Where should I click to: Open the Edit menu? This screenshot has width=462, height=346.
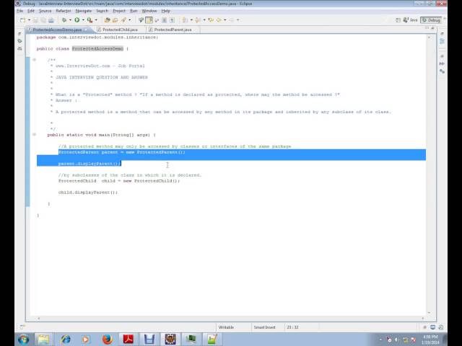[31, 11]
